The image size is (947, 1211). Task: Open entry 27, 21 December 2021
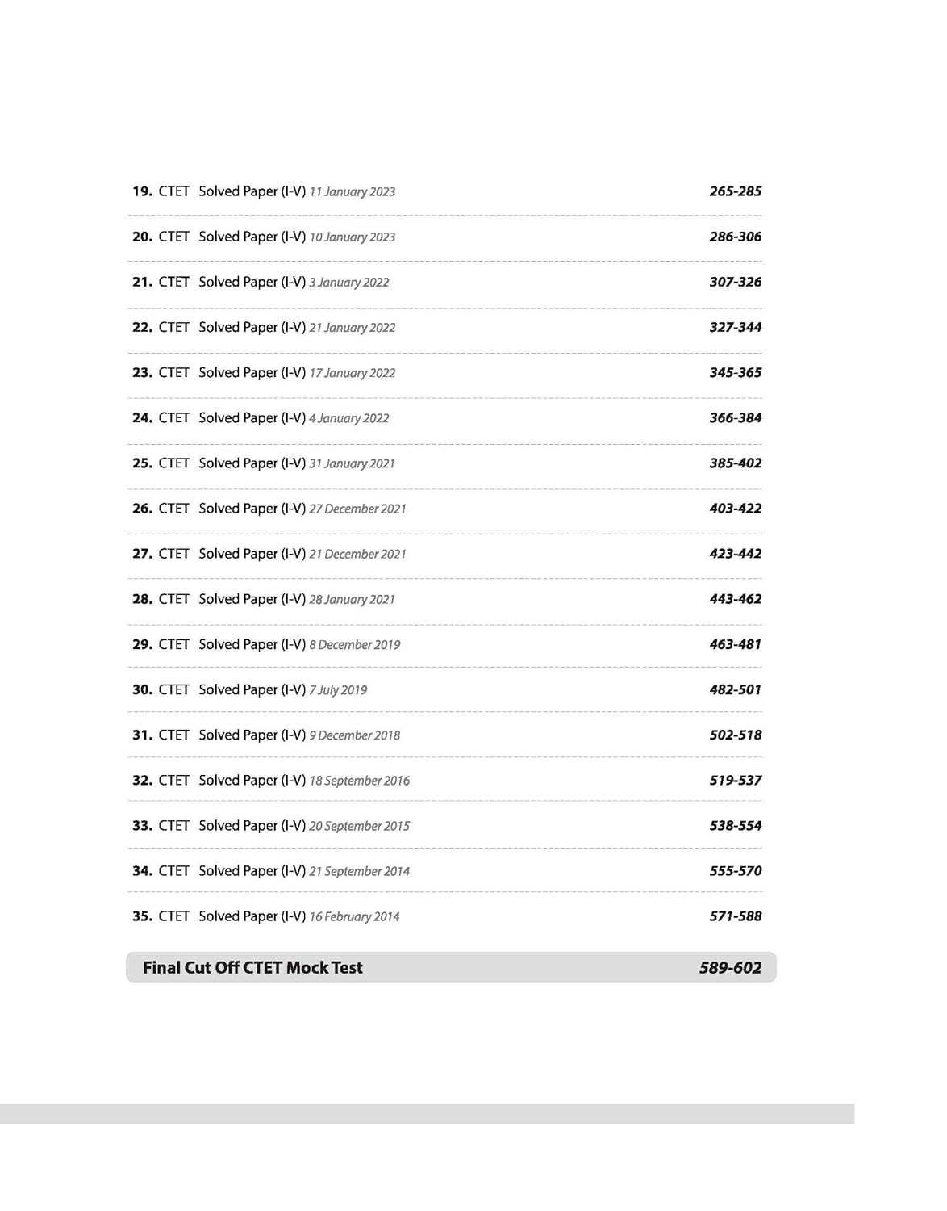(x=446, y=554)
